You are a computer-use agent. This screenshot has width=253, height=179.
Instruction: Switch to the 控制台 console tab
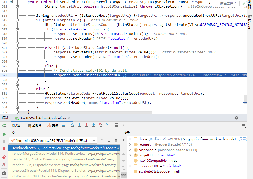34,125
